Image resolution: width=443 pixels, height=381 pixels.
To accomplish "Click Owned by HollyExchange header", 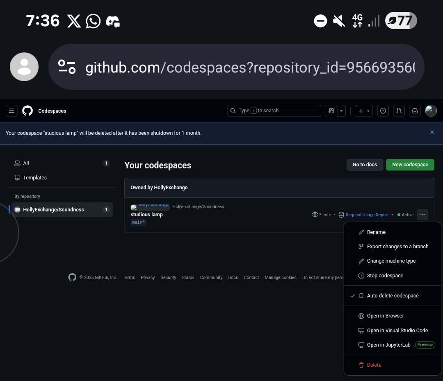I will pos(159,187).
